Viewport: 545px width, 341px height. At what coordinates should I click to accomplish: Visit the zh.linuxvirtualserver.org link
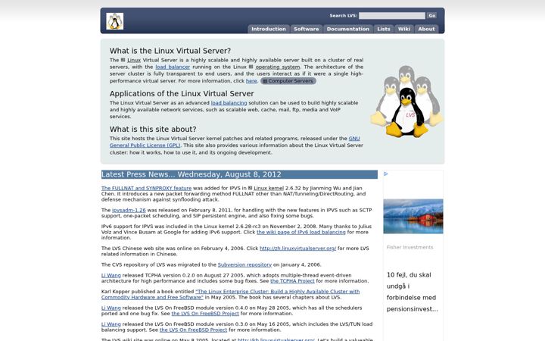pos(298,248)
